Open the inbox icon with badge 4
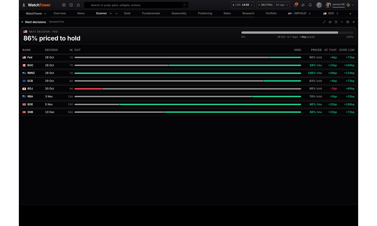The image size is (377, 226). [x=296, y=5]
